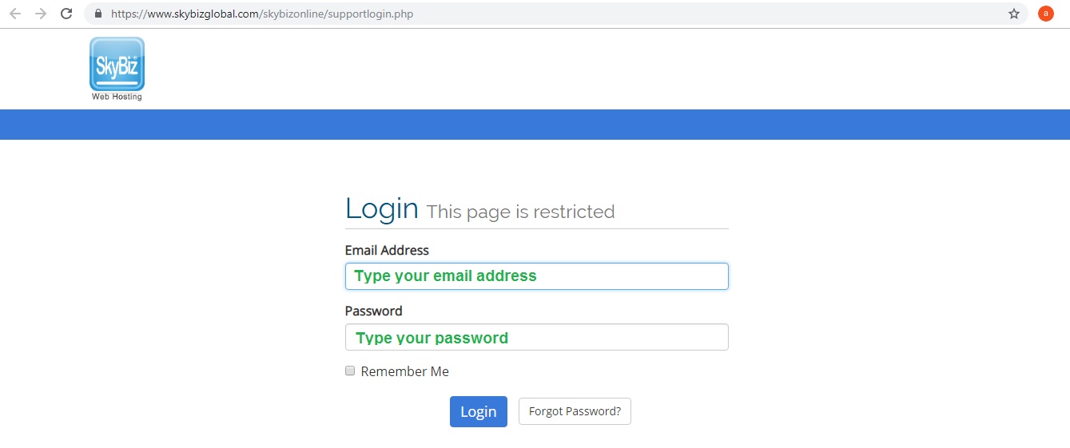Click the Password field label
Screen dimensions: 1070x448
[x=373, y=311]
